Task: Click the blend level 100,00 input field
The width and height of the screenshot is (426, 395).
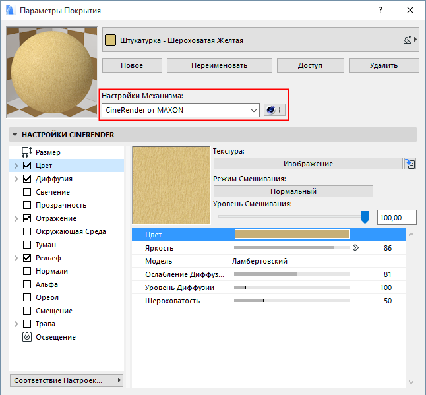Action: pyautogui.click(x=397, y=218)
